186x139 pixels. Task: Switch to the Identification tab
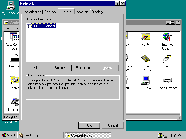(32, 12)
